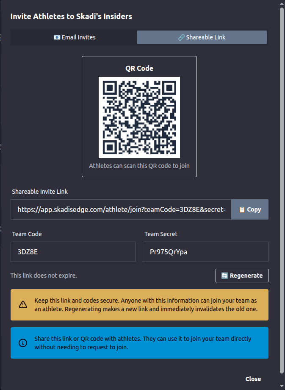Image resolution: width=285 pixels, height=390 pixels.
Task: Click the info circle icon
Action: [x=23, y=343]
